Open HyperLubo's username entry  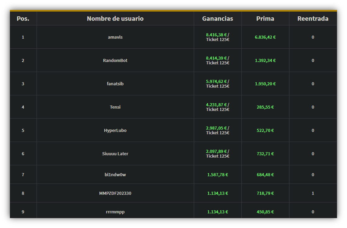[115, 130]
